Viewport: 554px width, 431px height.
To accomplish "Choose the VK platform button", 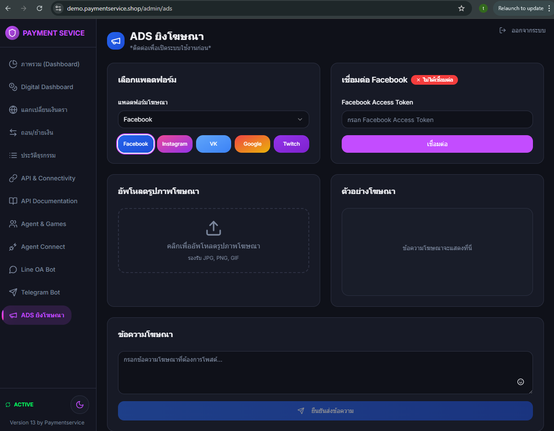I will pyautogui.click(x=214, y=144).
